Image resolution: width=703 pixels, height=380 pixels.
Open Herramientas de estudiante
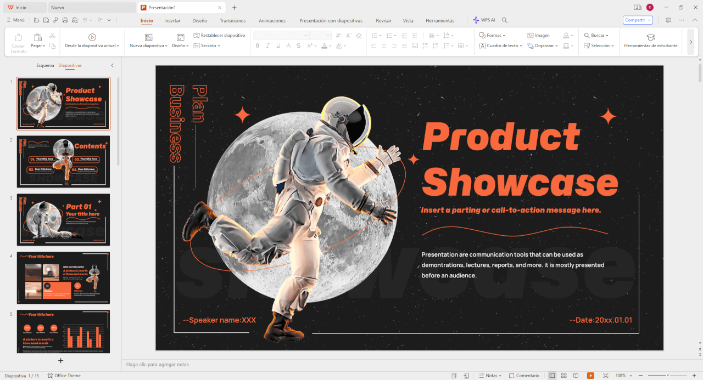pos(650,40)
